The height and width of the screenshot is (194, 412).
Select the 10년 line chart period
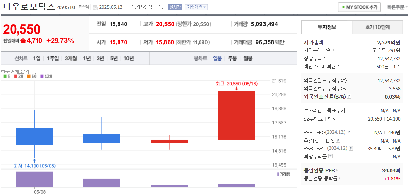pyautogui.click(x=129, y=58)
